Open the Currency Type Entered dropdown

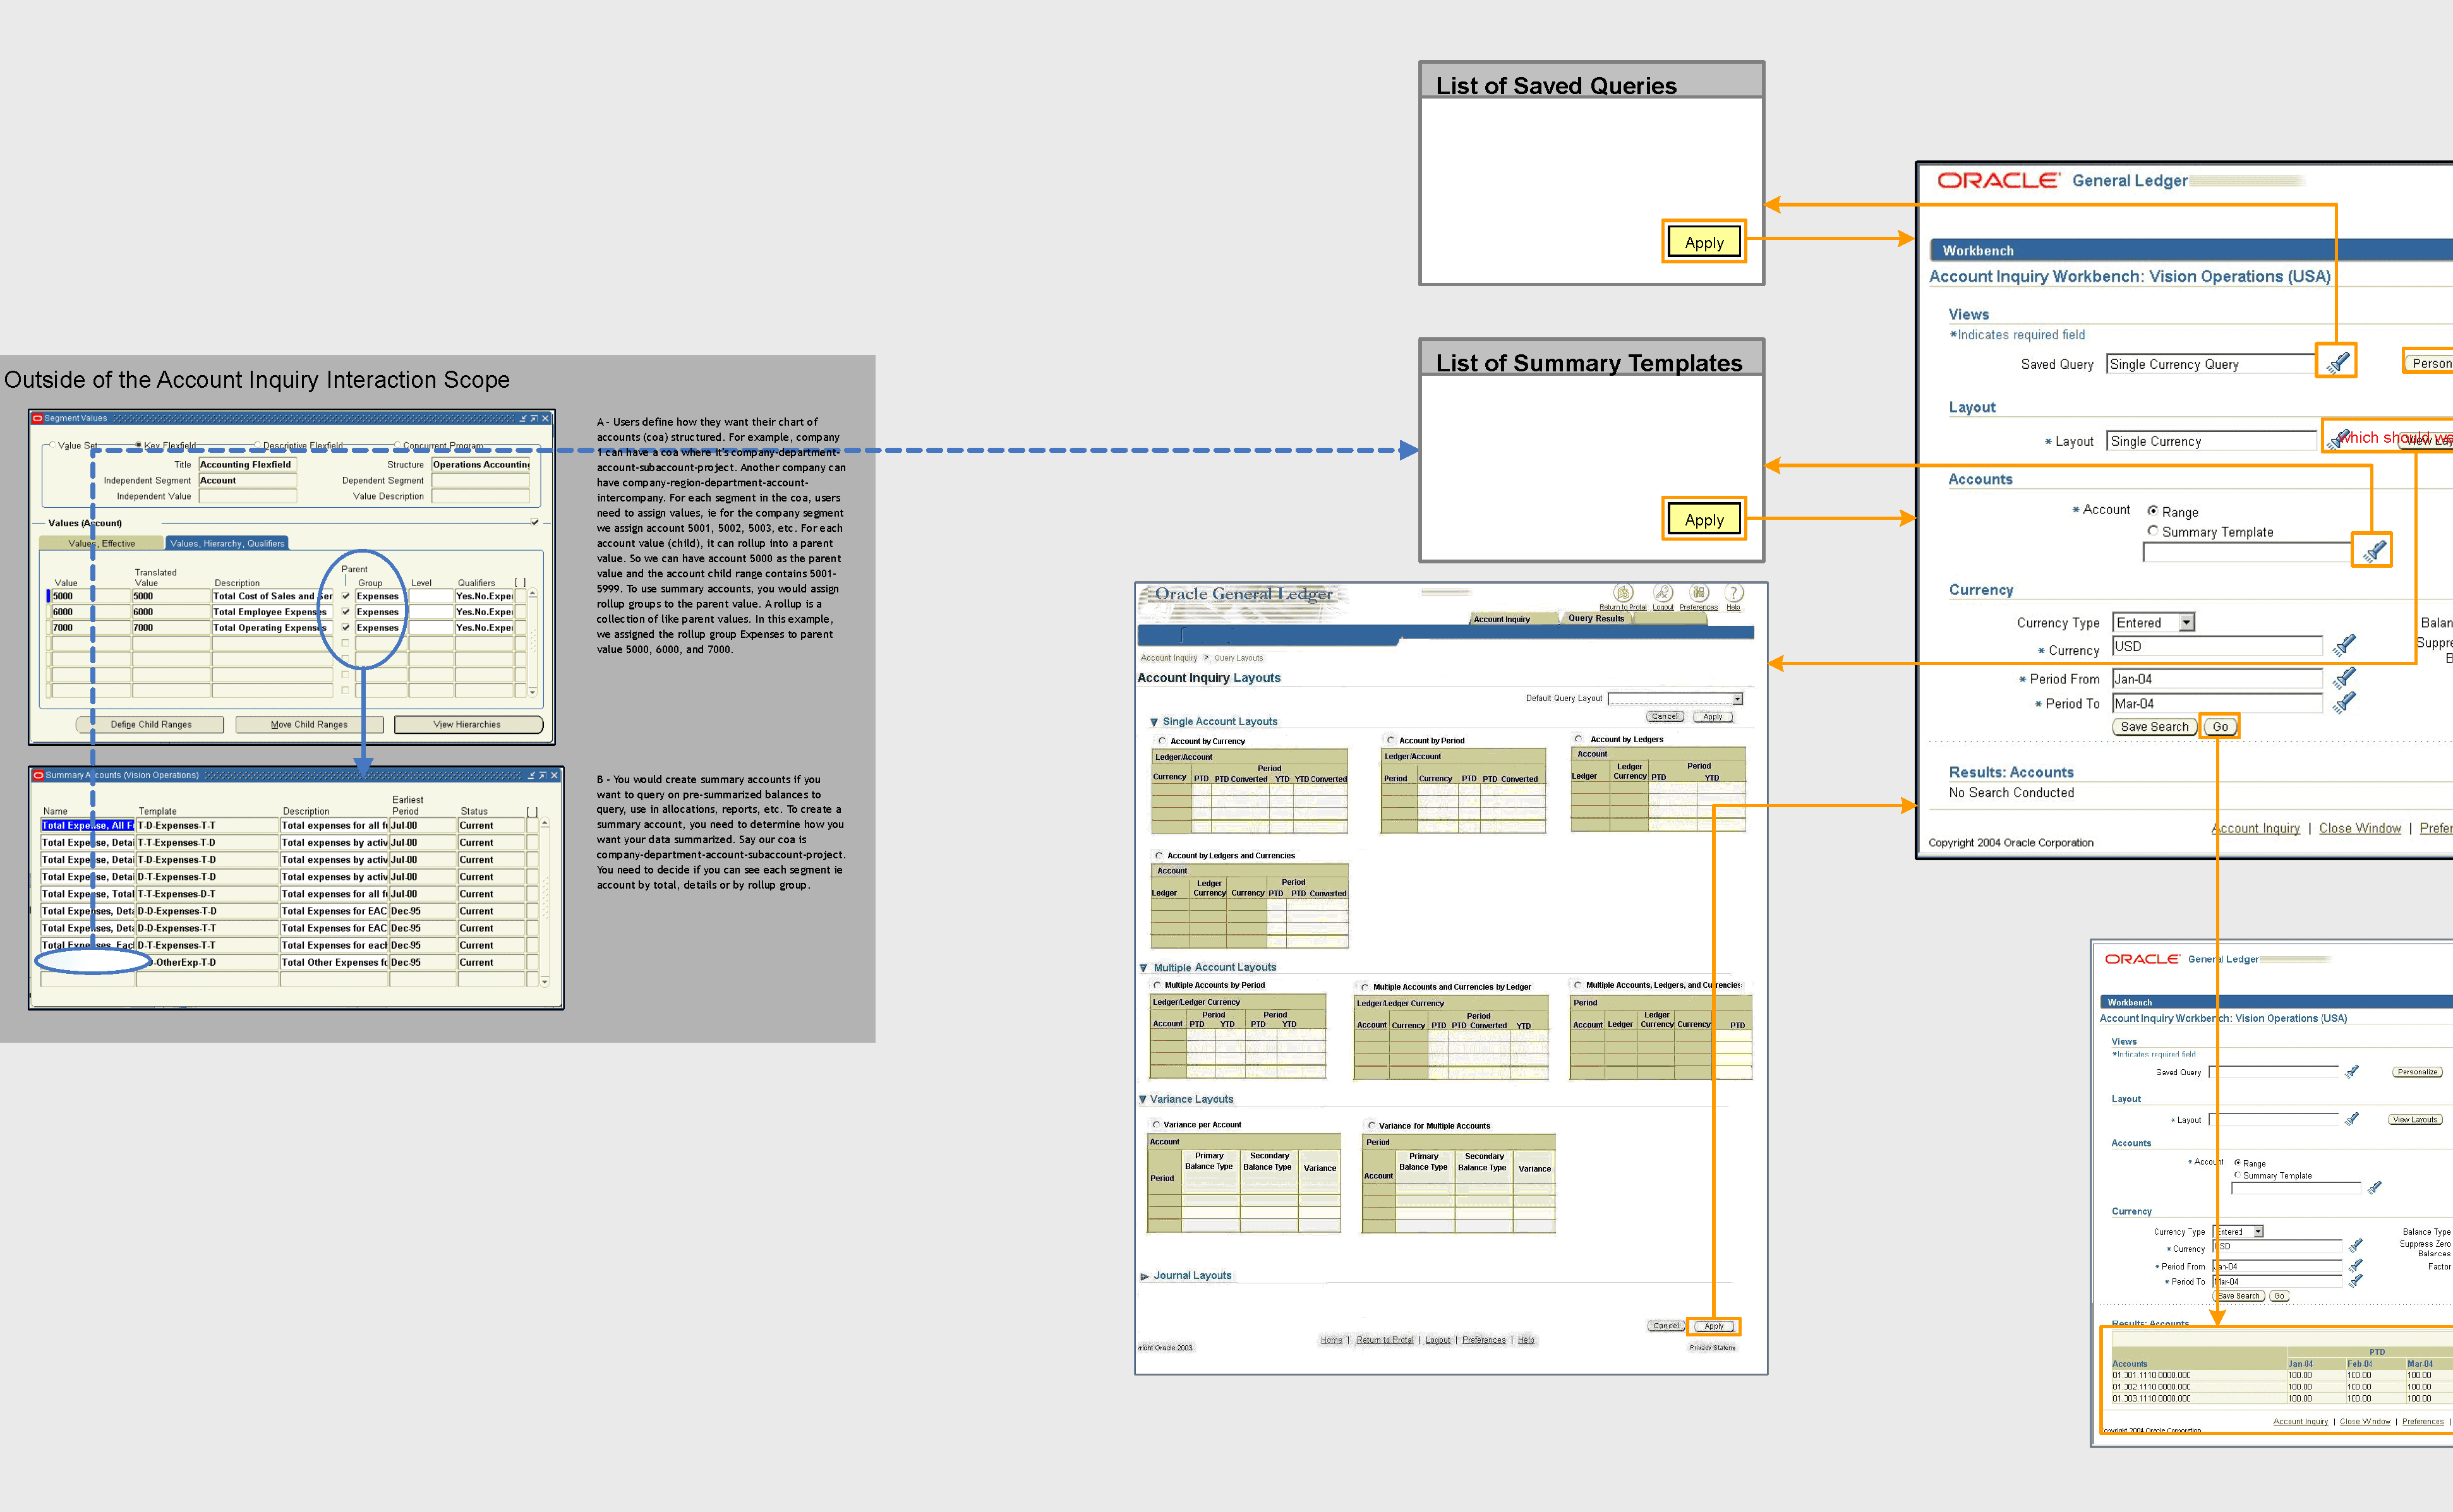[2187, 622]
